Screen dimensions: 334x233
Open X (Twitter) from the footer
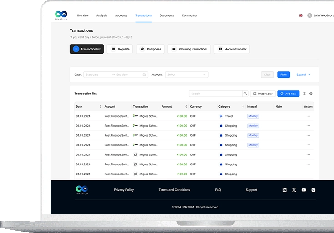(294, 190)
